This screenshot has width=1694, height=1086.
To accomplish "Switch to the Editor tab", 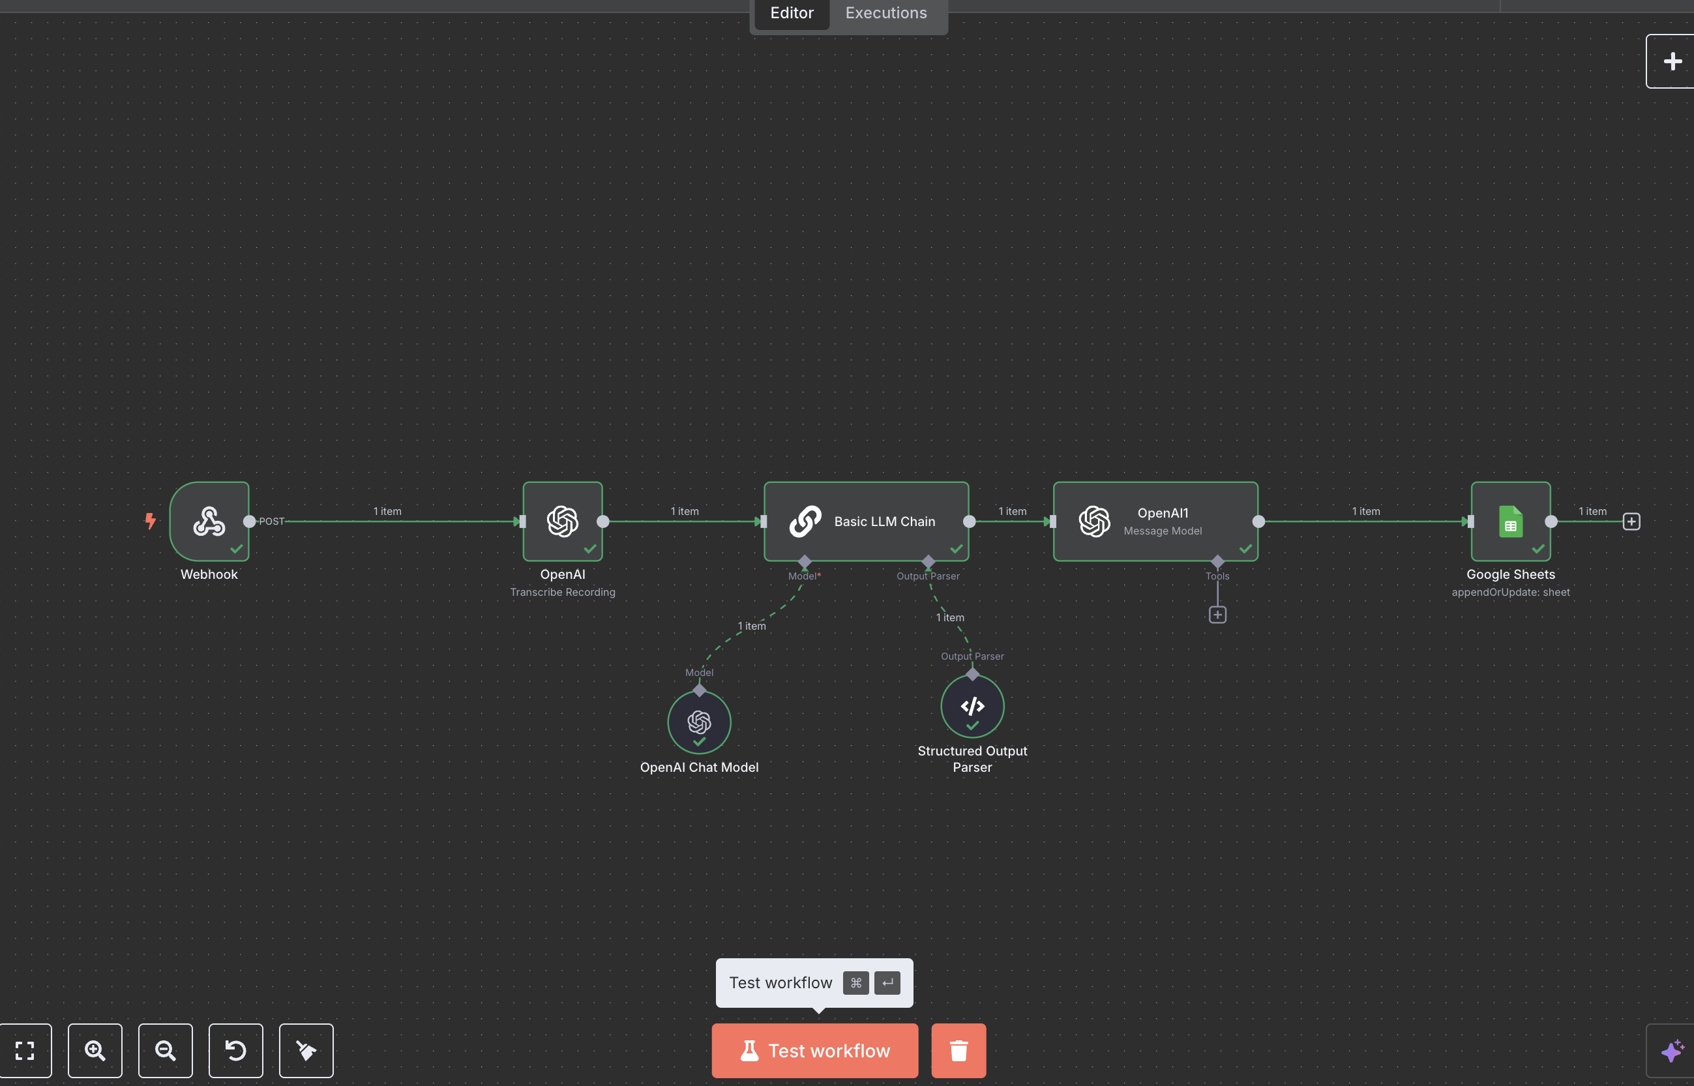I will coord(792,12).
